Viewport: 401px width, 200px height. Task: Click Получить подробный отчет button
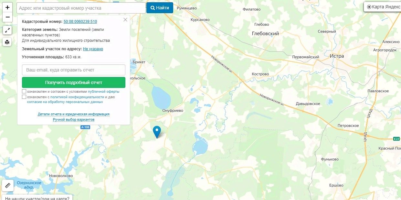click(74, 82)
